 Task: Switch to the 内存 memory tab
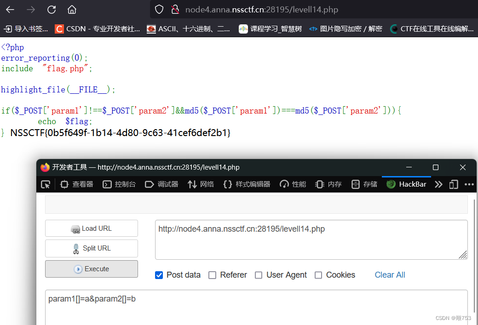point(328,184)
